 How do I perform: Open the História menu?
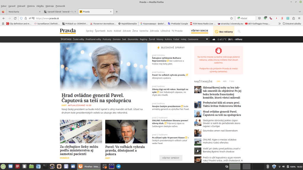[31, 6]
